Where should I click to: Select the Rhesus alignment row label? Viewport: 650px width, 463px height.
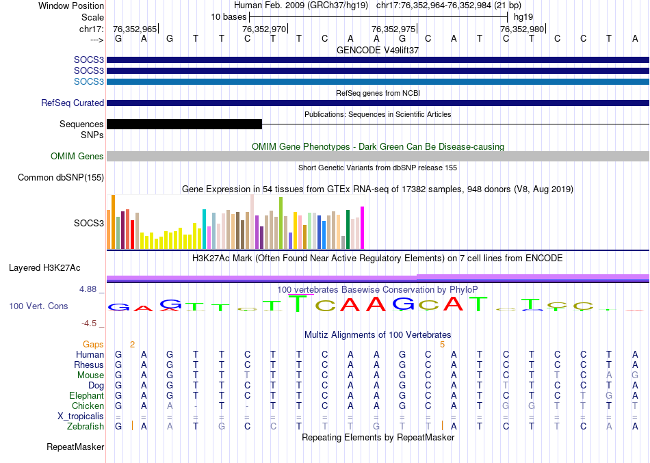coord(89,365)
